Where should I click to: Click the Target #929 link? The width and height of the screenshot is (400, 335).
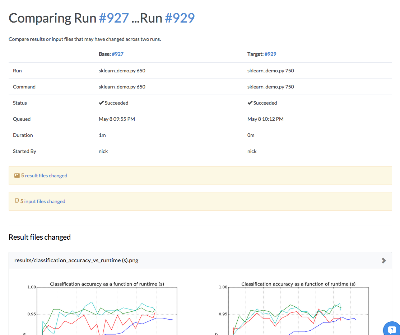tap(270, 54)
